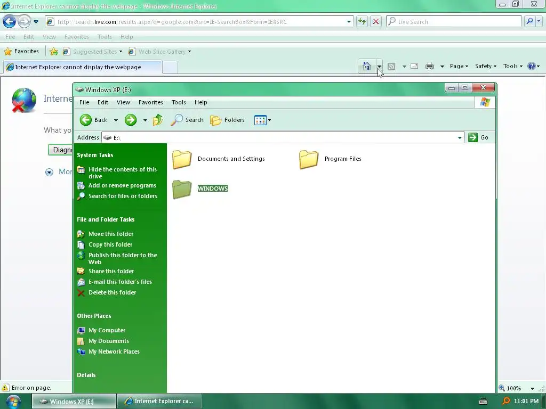Click 'Search for files or folders'
The image size is (546, 409).
pos(117,196)
